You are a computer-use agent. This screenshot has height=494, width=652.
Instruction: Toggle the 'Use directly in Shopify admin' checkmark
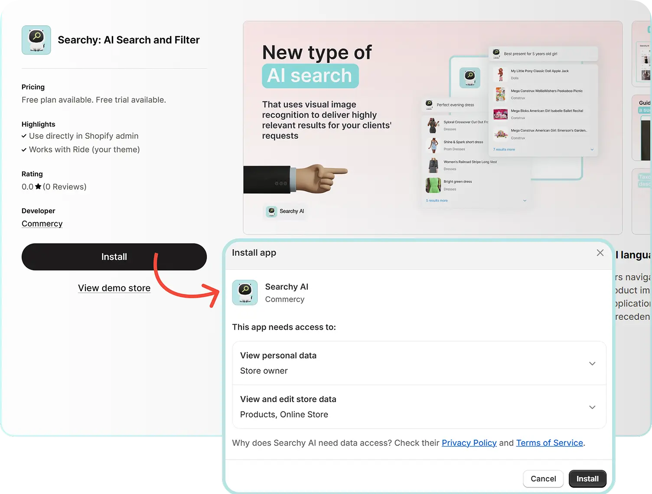point(24,136)
